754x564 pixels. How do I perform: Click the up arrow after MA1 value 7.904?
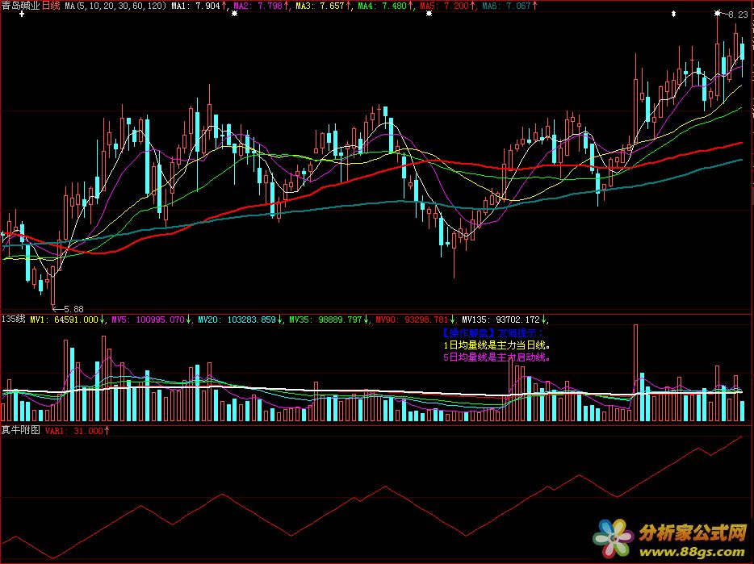coord(224,6)
